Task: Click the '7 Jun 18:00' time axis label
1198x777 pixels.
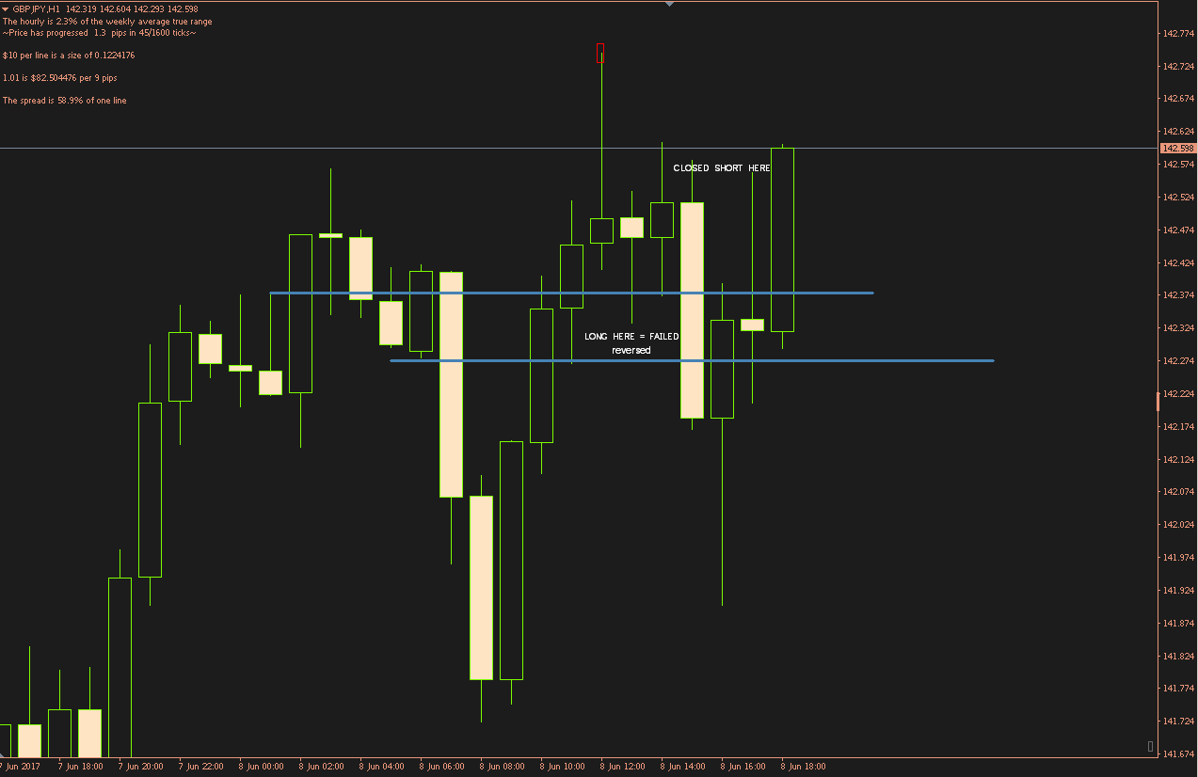Action: [81, 767]
